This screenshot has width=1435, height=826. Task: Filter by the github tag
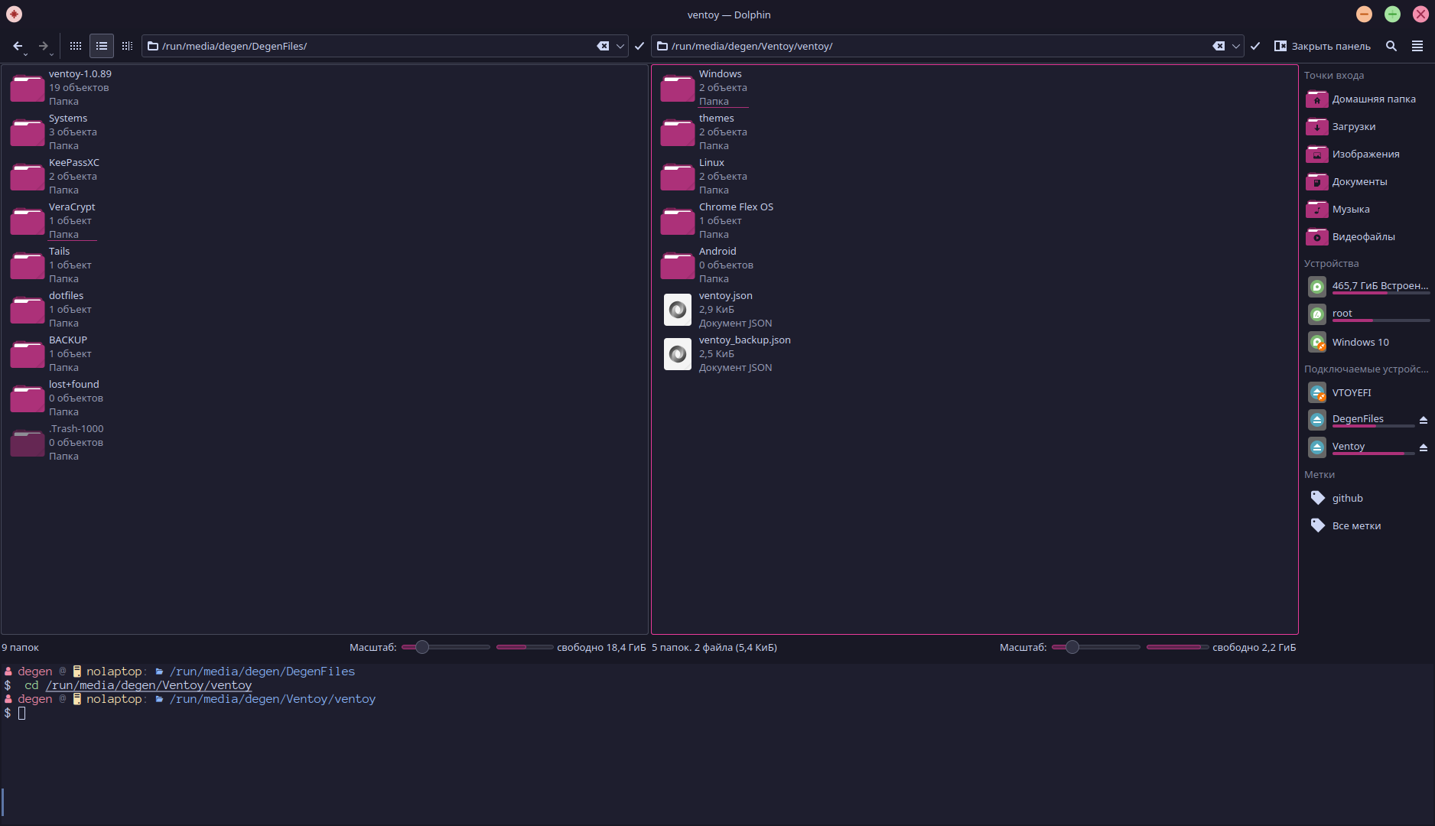click(x=1367, y=499)
